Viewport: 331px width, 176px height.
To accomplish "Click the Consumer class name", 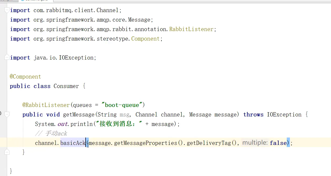I will [x=66, y=86].
